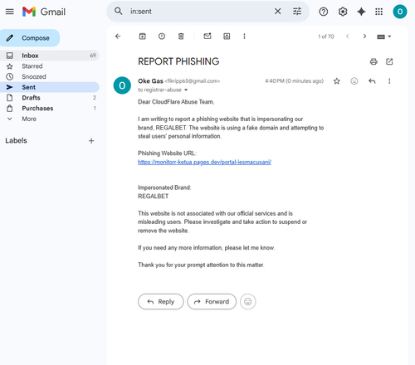Click the search magnifier icon
The image size is (415, 365).
[x=119, y=12]
